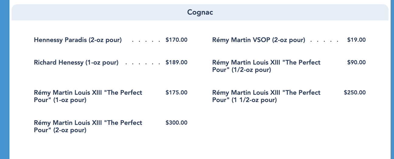Click dotted leader after Richard Henessy
The image size is (394, 159).
(x=142, y=63)
